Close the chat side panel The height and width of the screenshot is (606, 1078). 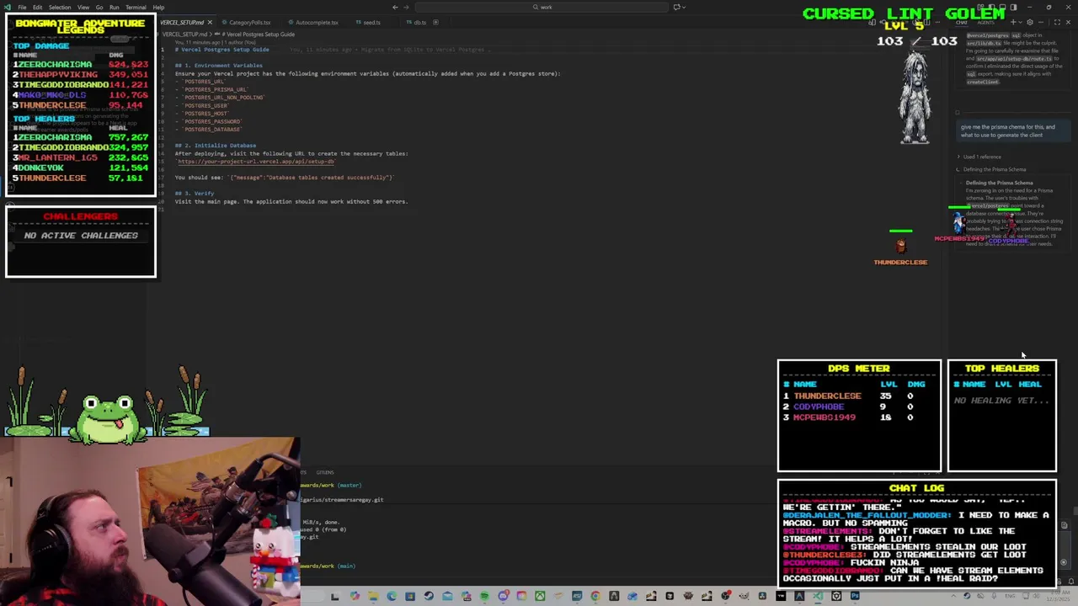pos(1068,22)
